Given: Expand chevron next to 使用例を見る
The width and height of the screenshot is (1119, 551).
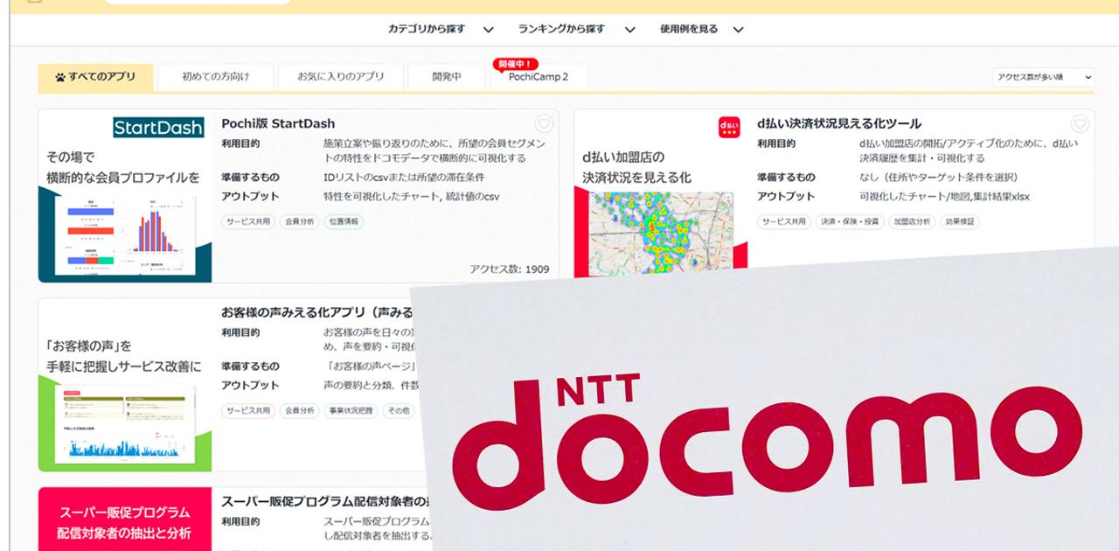Looking at the screenshot, I should click(x=738, y=30).
